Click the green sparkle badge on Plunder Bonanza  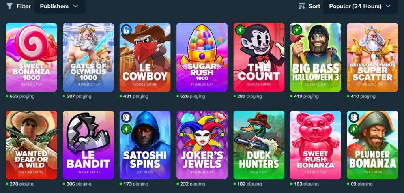tap(354, 129)
